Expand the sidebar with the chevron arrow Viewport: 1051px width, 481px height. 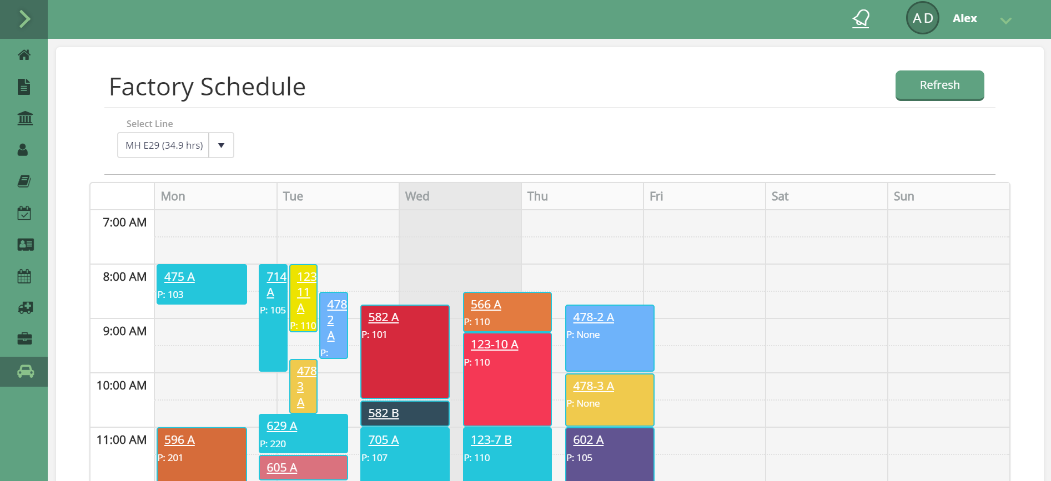[x=24, y=19]
